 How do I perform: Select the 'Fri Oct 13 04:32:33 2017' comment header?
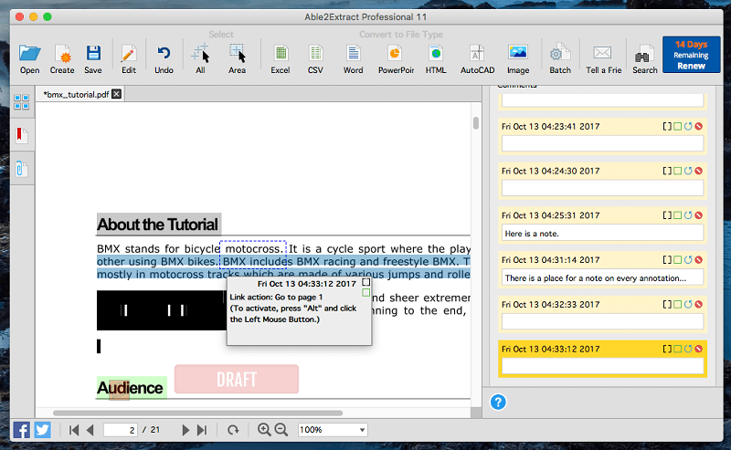[x=551, y=304]
